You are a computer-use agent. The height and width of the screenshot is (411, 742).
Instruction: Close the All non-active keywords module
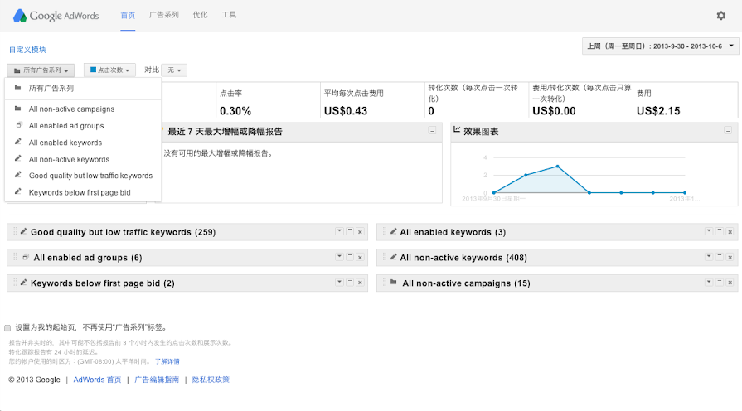[x=730, y=258]
